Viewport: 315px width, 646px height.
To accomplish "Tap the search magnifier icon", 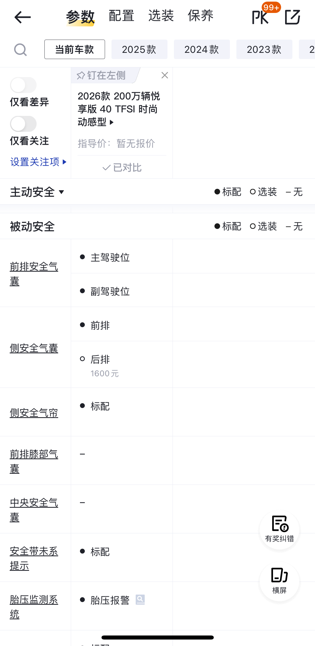I will (20, 50).
